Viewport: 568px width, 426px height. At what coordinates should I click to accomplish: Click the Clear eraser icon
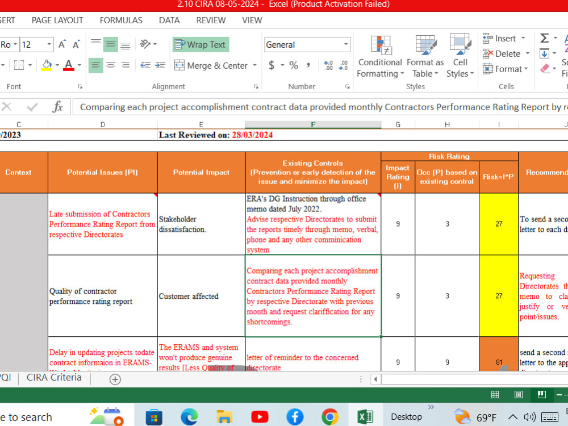point(545,69)
